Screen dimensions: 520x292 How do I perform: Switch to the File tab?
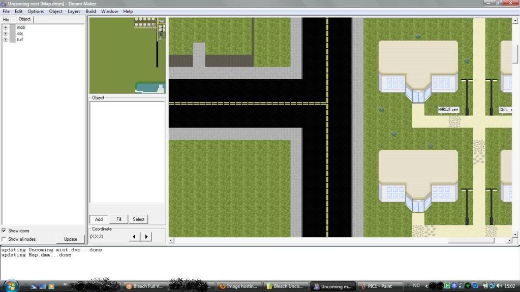pyautogui.click(x=6, y=19)
